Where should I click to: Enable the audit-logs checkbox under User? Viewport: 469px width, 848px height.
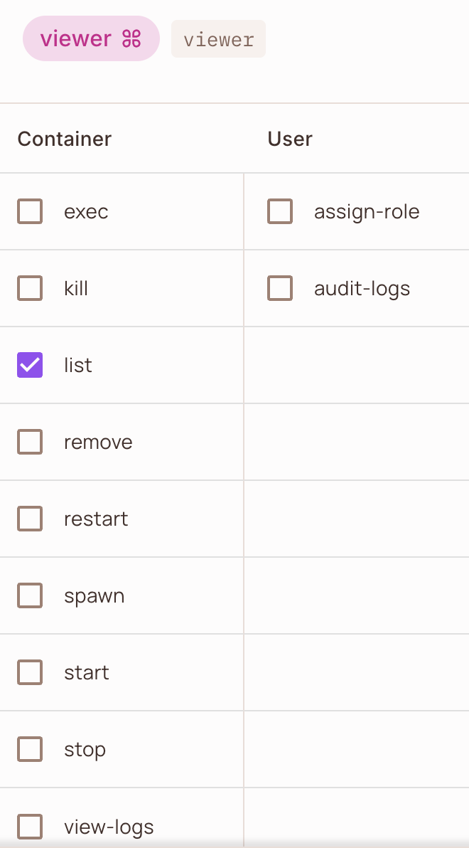tap(280, 287)
